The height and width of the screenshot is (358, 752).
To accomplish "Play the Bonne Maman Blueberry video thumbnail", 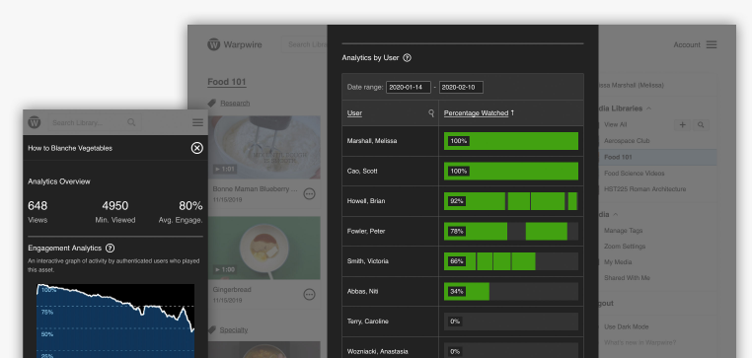I will (264, 147).
